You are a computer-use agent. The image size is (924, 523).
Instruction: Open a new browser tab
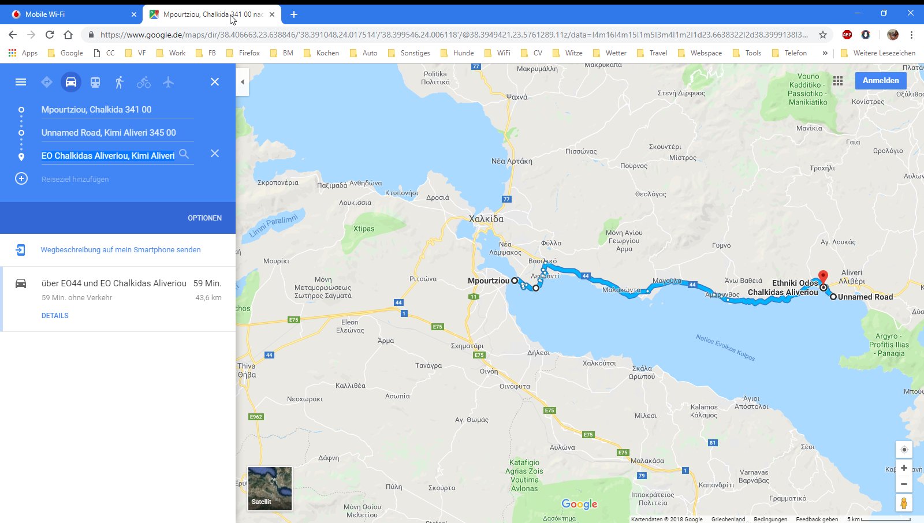point(294,14)
